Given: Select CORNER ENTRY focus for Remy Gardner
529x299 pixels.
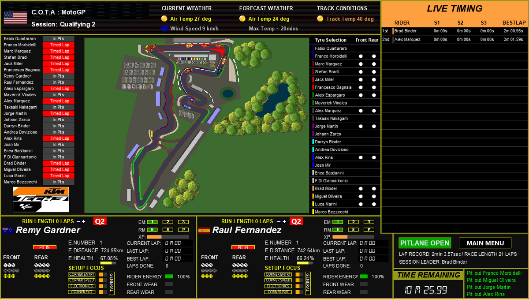Looking at the screenshot, I should (82, 274).
